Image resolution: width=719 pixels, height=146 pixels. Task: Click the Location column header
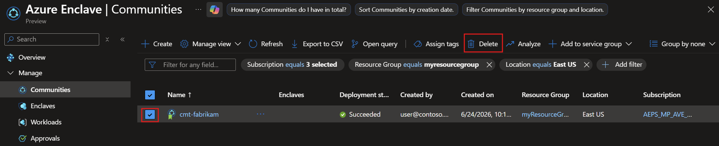[595, 95]
